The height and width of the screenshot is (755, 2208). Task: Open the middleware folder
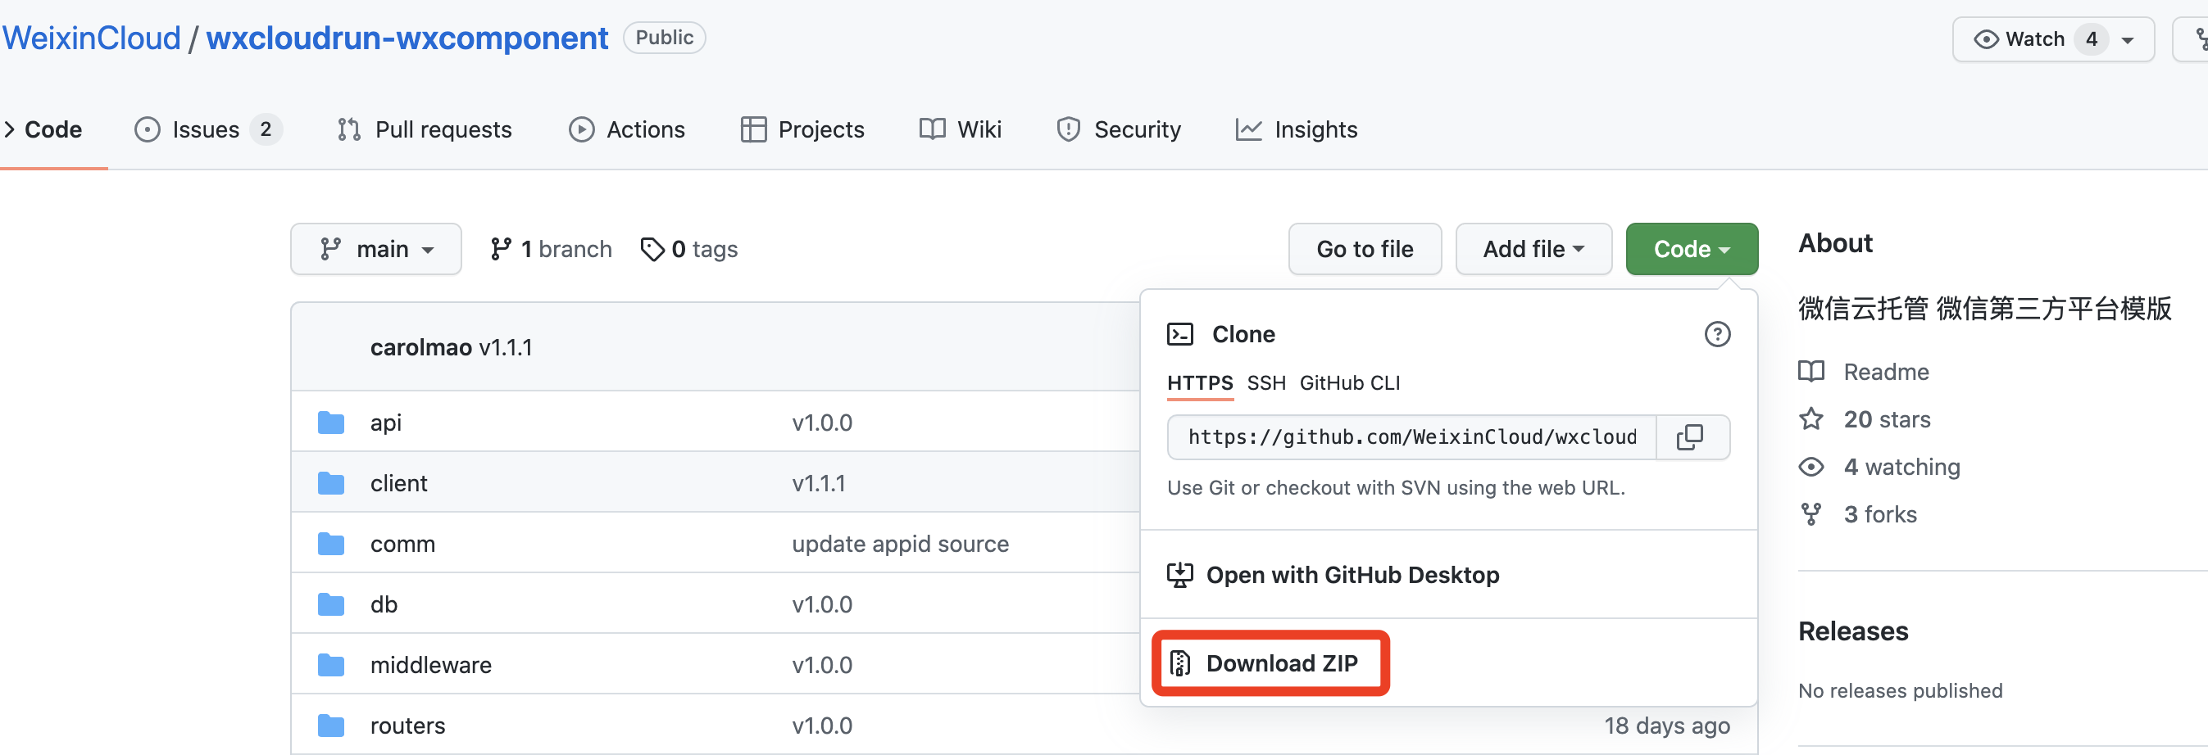point(431,665)
